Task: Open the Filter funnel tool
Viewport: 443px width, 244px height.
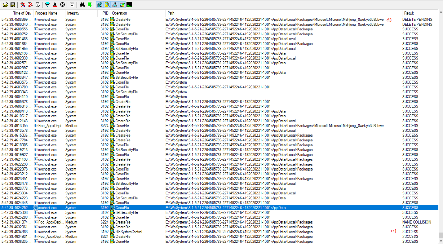Action: pyautogui.click(x=47, y=5)
